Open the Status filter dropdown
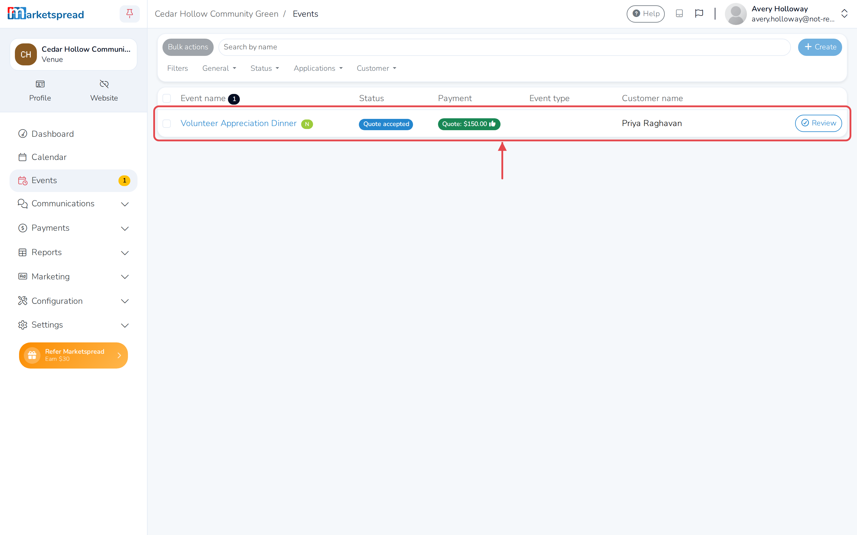857x535 pixels. (265, 68)
